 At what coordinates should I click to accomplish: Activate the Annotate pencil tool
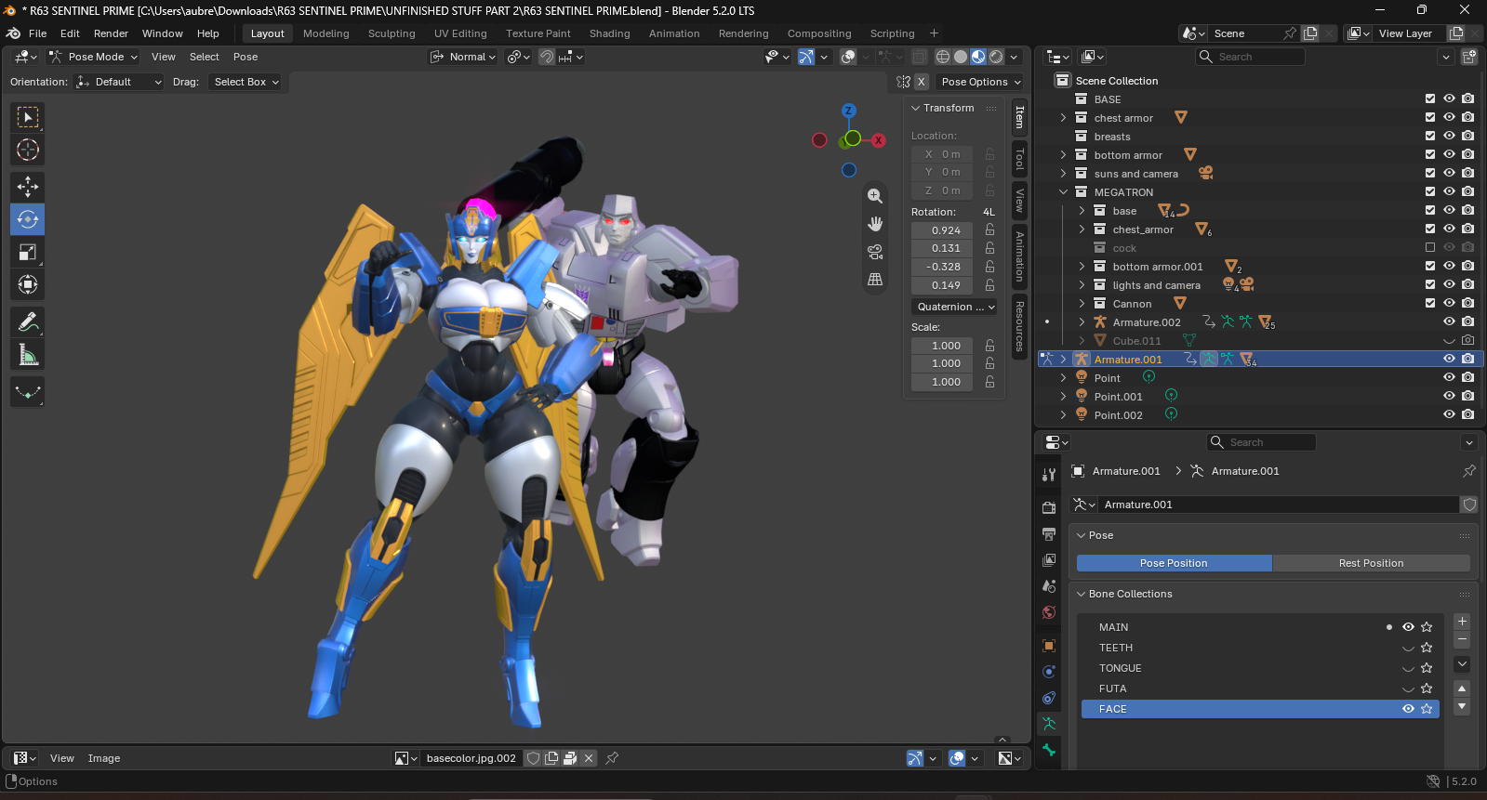tap(28, 321)
